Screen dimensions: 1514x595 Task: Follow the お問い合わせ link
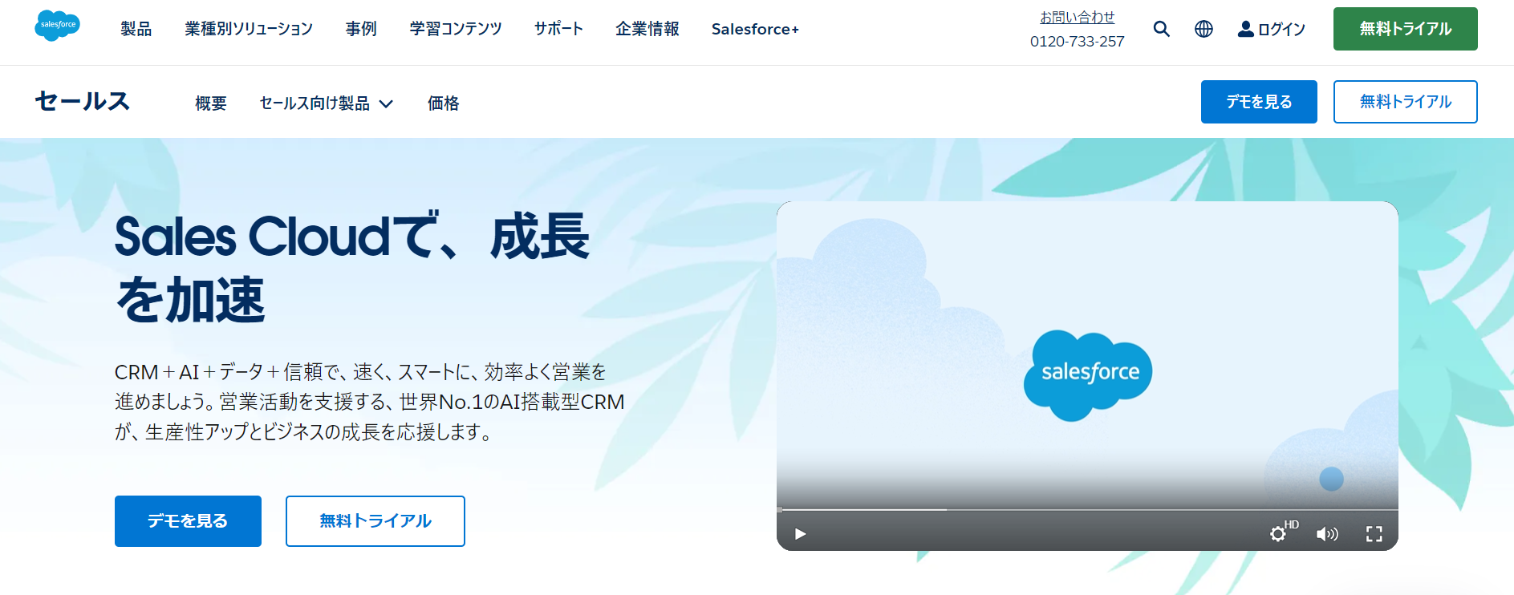click(1077, 17)
